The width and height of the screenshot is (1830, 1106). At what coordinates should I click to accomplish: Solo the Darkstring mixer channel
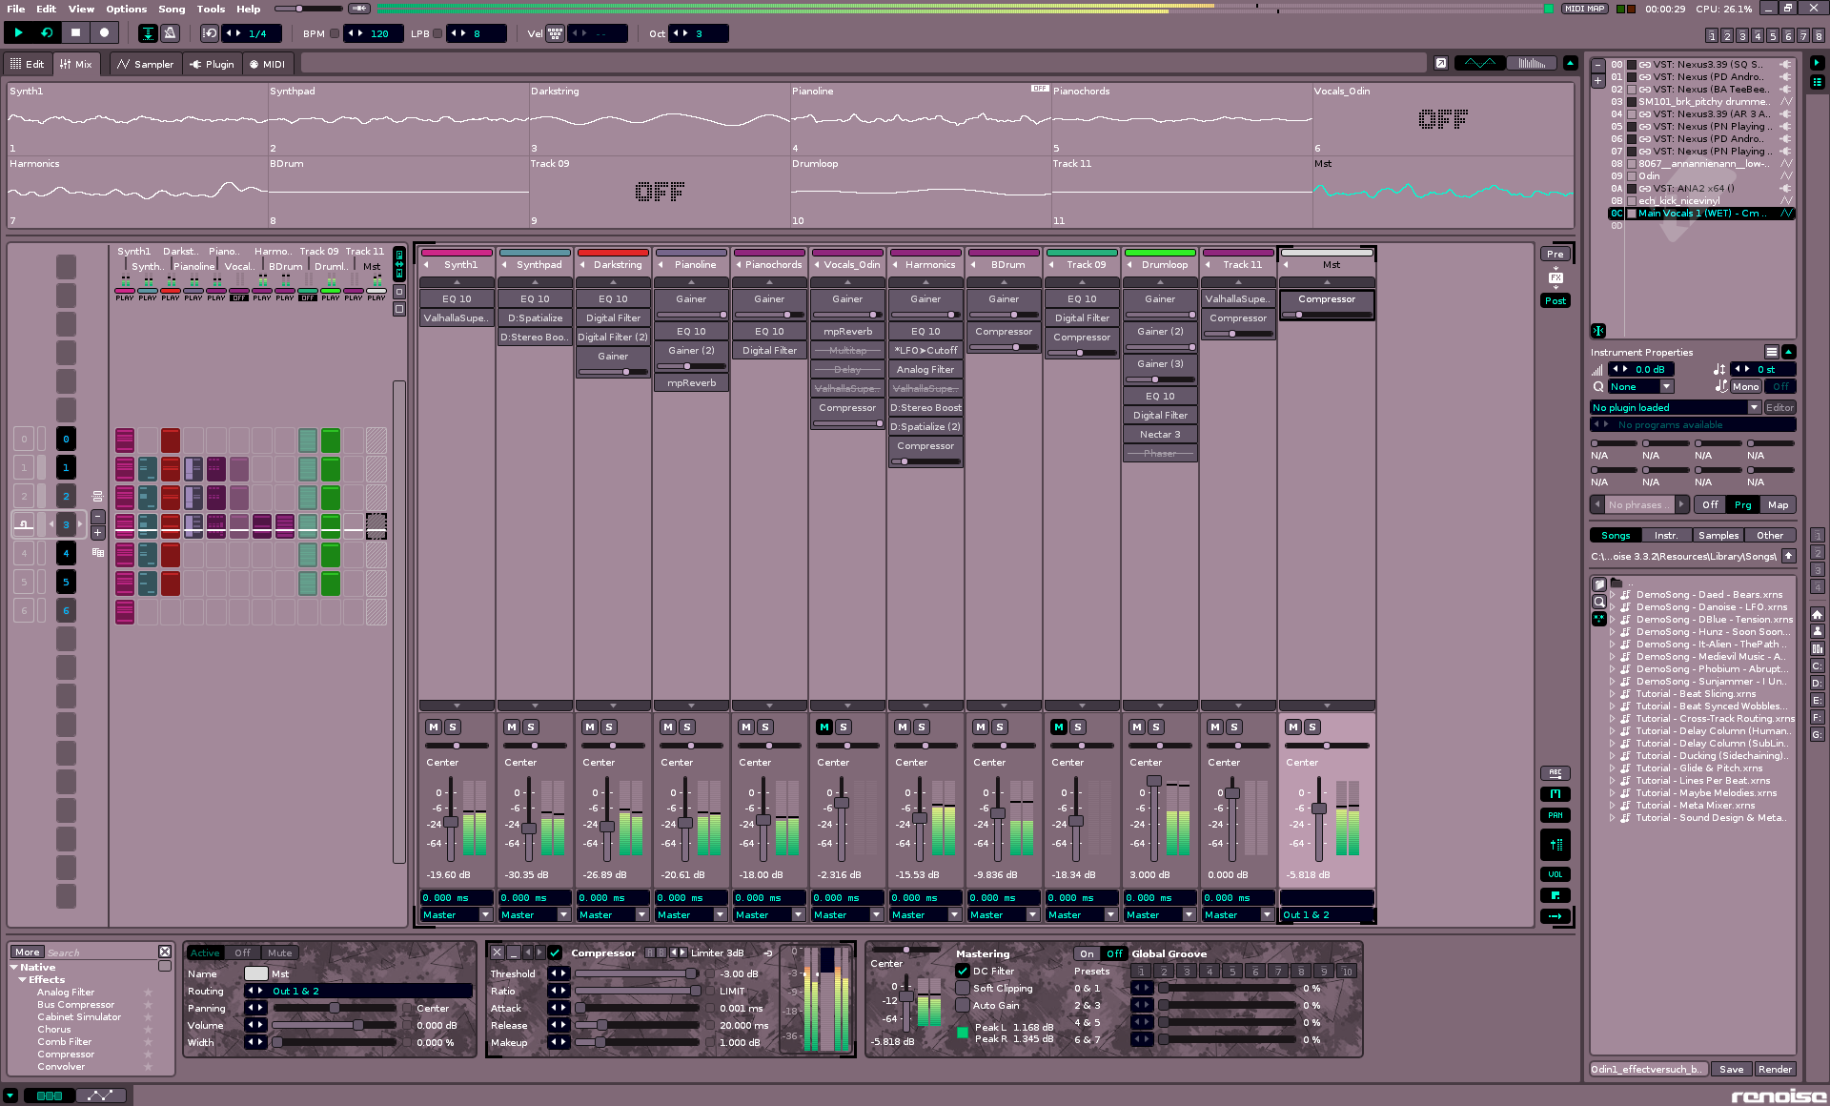tap(609, 727)
